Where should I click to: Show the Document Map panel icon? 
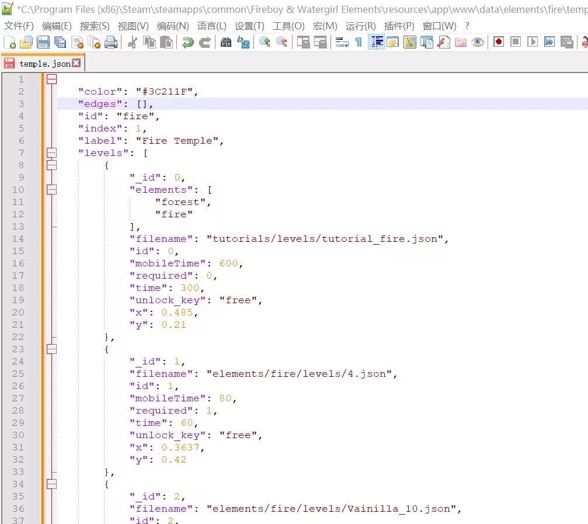coord(410,43)
